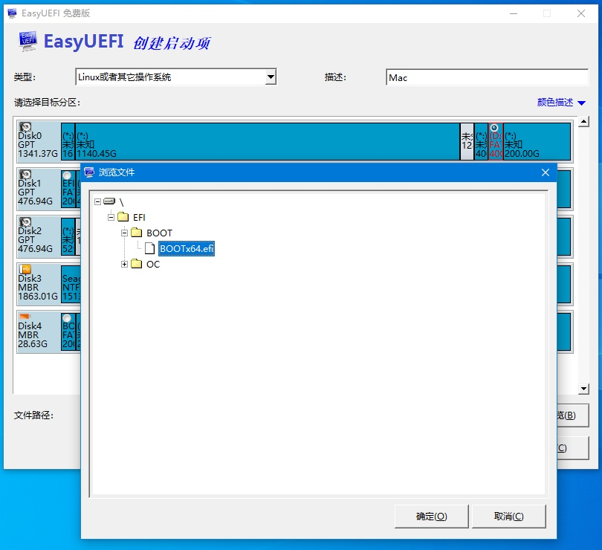The width and height of the screenshot is (602, 550).
Task: Click the EasyUEFI logo icon
Action: point(28,42)
